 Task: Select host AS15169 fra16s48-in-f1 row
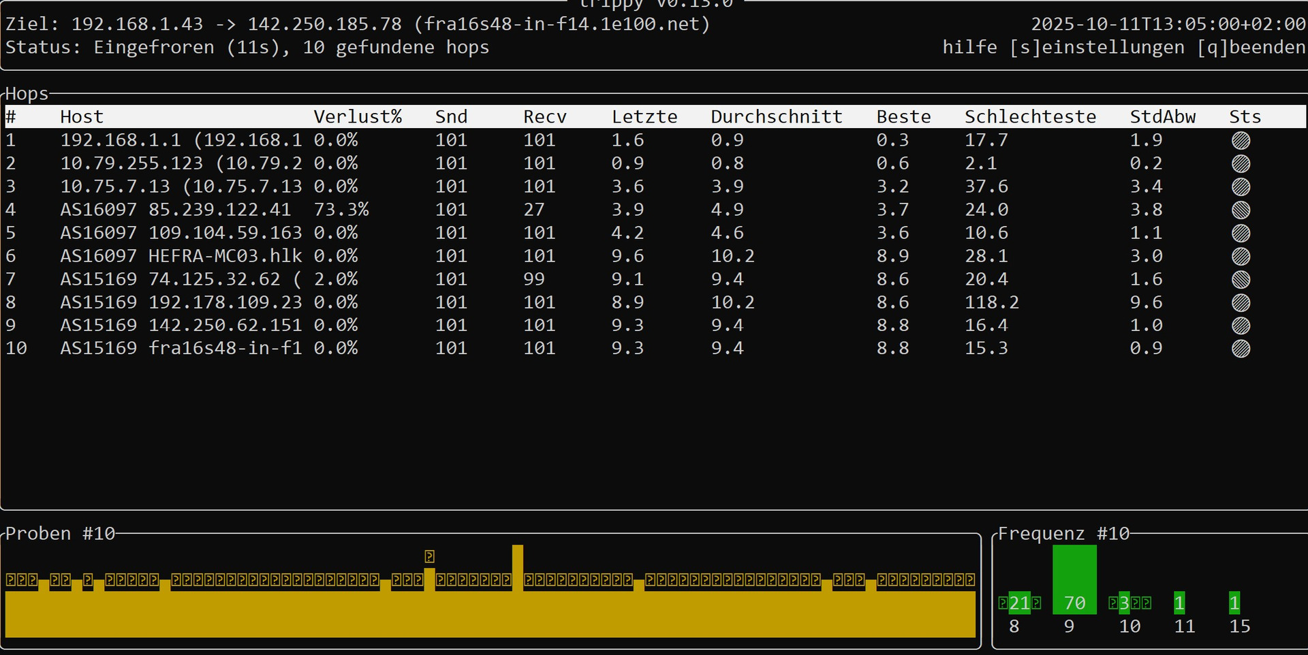coord(181,349)
